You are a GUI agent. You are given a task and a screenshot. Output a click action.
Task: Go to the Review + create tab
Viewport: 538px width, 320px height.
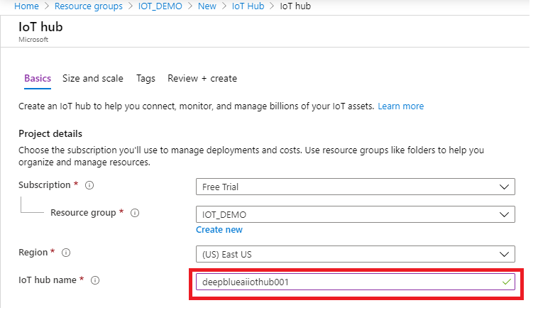coord(202,79)
